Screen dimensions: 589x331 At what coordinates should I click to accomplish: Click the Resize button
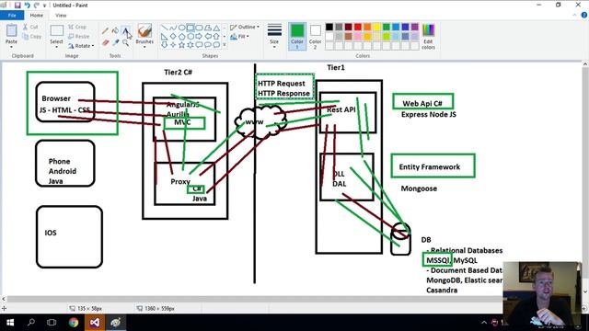point(79,37)
